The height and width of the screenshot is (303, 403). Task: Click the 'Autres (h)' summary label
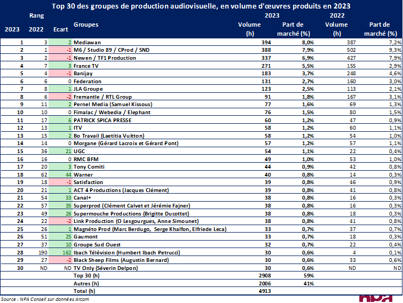point(86,283)
